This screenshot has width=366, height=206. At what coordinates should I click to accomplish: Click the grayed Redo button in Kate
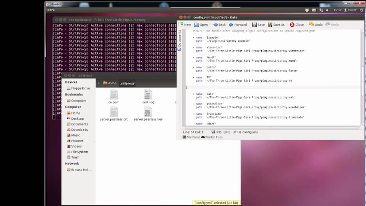[x=332, y=25]
